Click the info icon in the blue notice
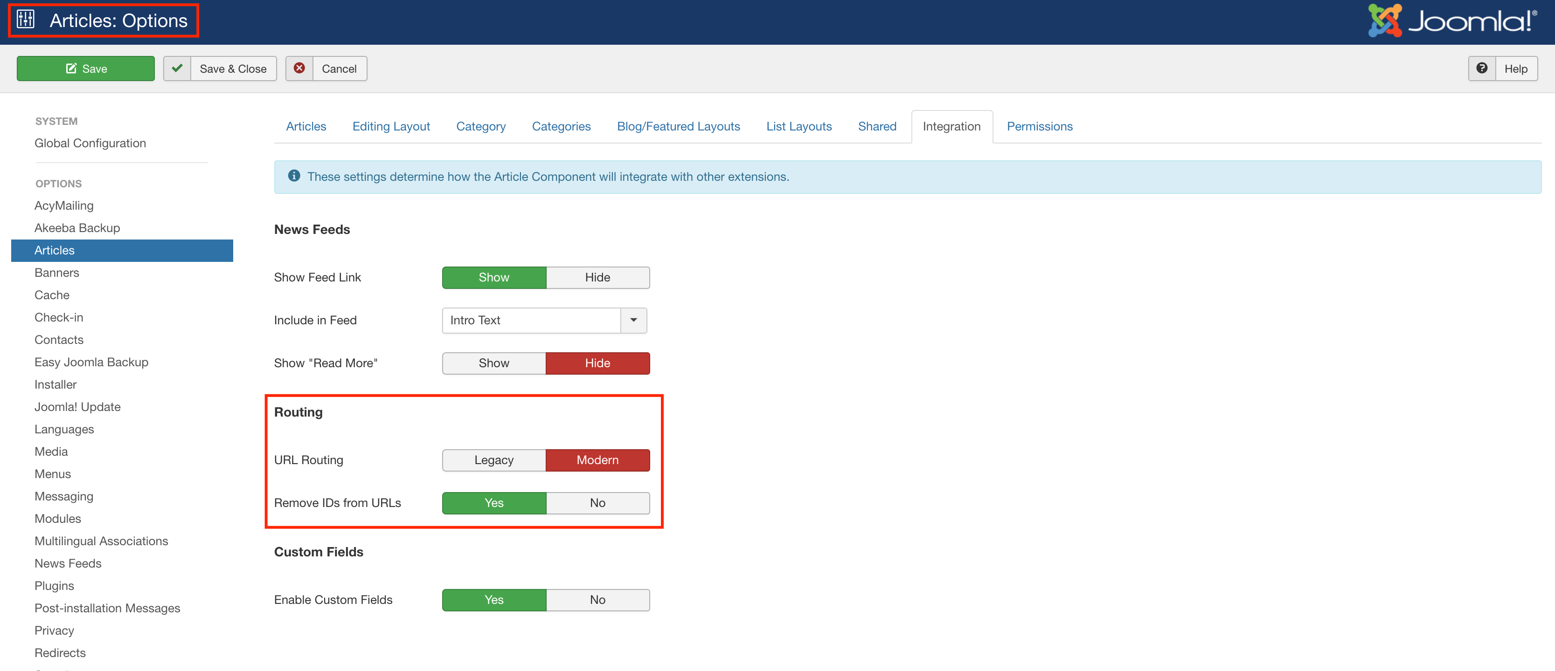Image resolution: width=1555 pixels, height=671 pixels. [x=294, y=176]
